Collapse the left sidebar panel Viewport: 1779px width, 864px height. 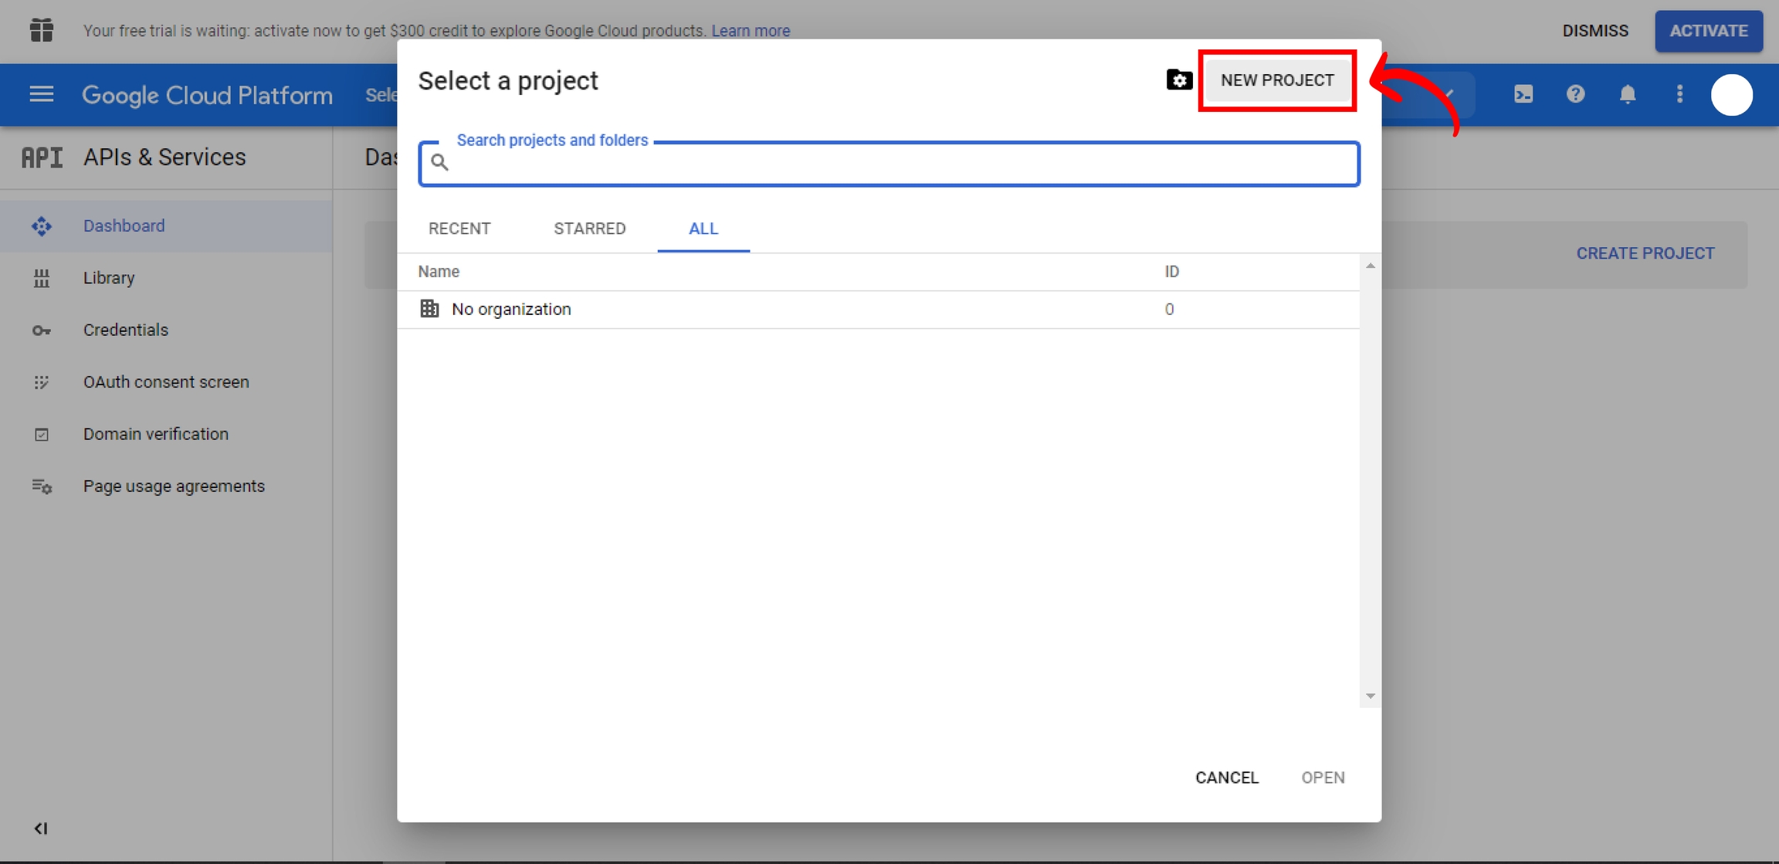41,828
